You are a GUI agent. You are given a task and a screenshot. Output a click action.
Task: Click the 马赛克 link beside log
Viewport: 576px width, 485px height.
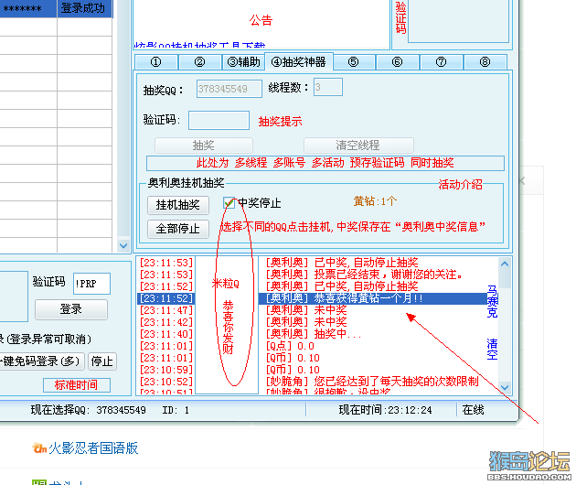[492, 301]
